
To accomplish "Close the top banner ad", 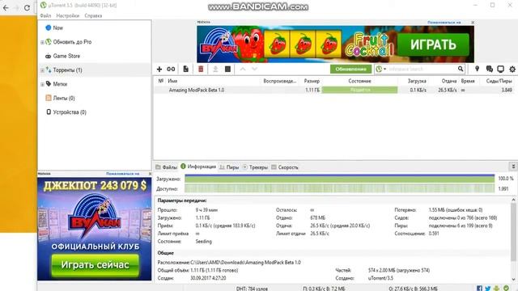I will pos(473,22).
